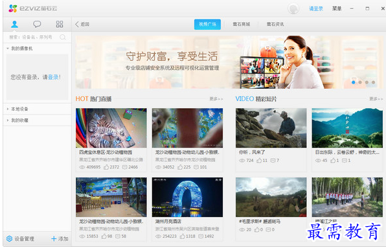386x252 pixels.
Task: Click the user avatar icon
Action: [293, 8]
